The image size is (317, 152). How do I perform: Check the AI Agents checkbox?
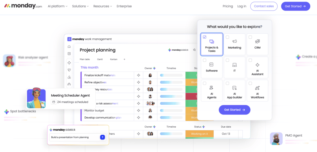(205, 83)
